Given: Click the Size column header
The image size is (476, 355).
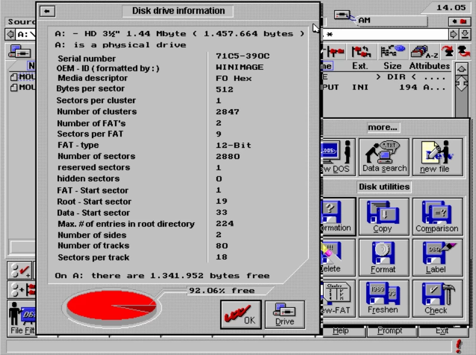Looking at the screenshot, I should pos(392,66).
